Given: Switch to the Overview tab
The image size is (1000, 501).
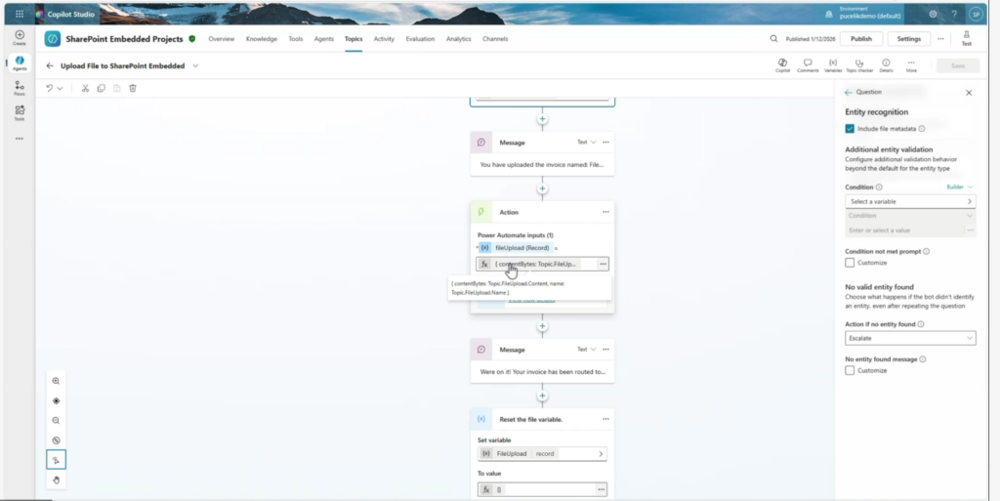Looking at the screenshot, I should [222, 39].
